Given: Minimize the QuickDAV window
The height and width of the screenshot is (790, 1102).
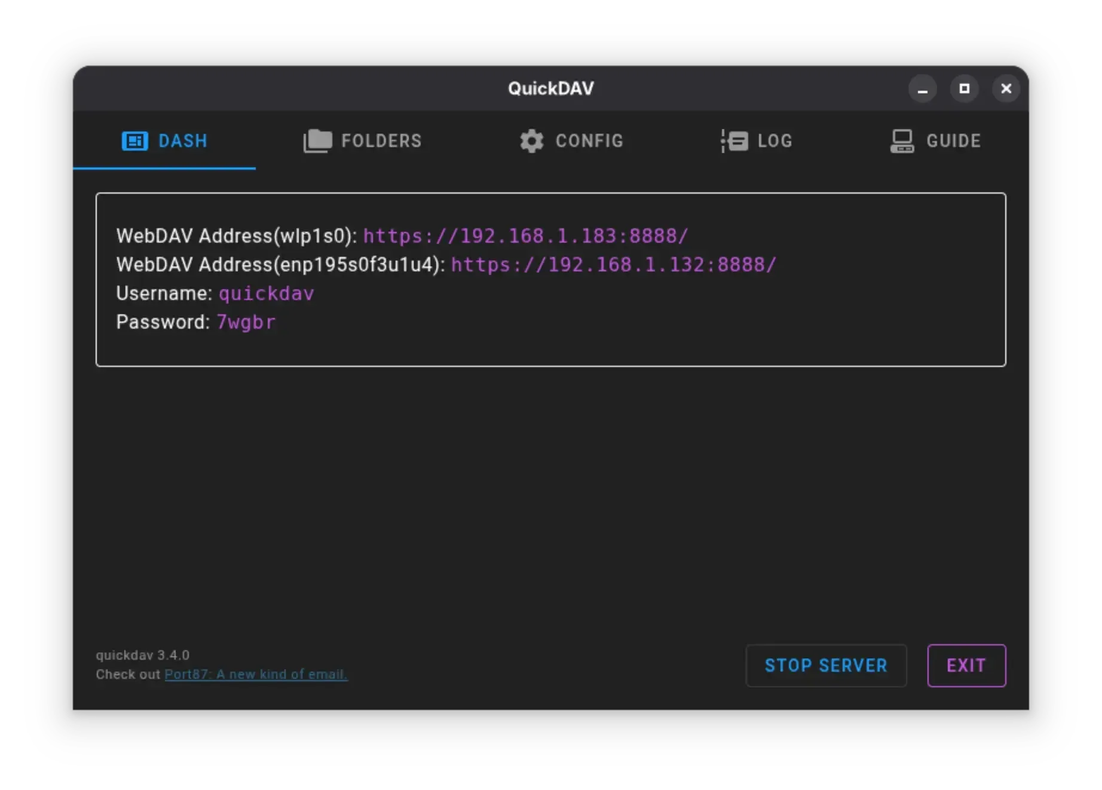Looking at the screenshot, I should tap(923, 88).
